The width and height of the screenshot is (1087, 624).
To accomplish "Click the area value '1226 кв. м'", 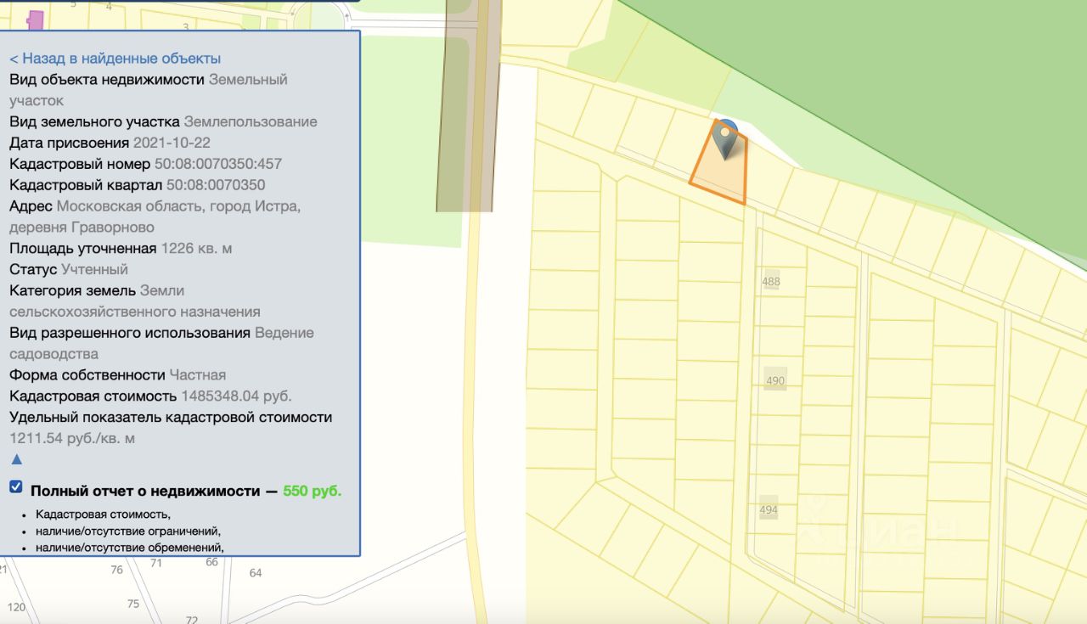I will point(196,249).
